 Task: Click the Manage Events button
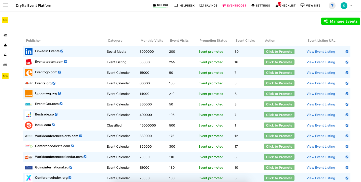pyautogui.click(x=341, y=21)
